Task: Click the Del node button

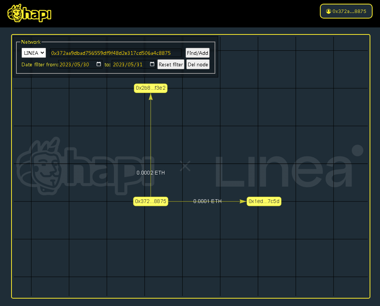Action: click(198, 64)
